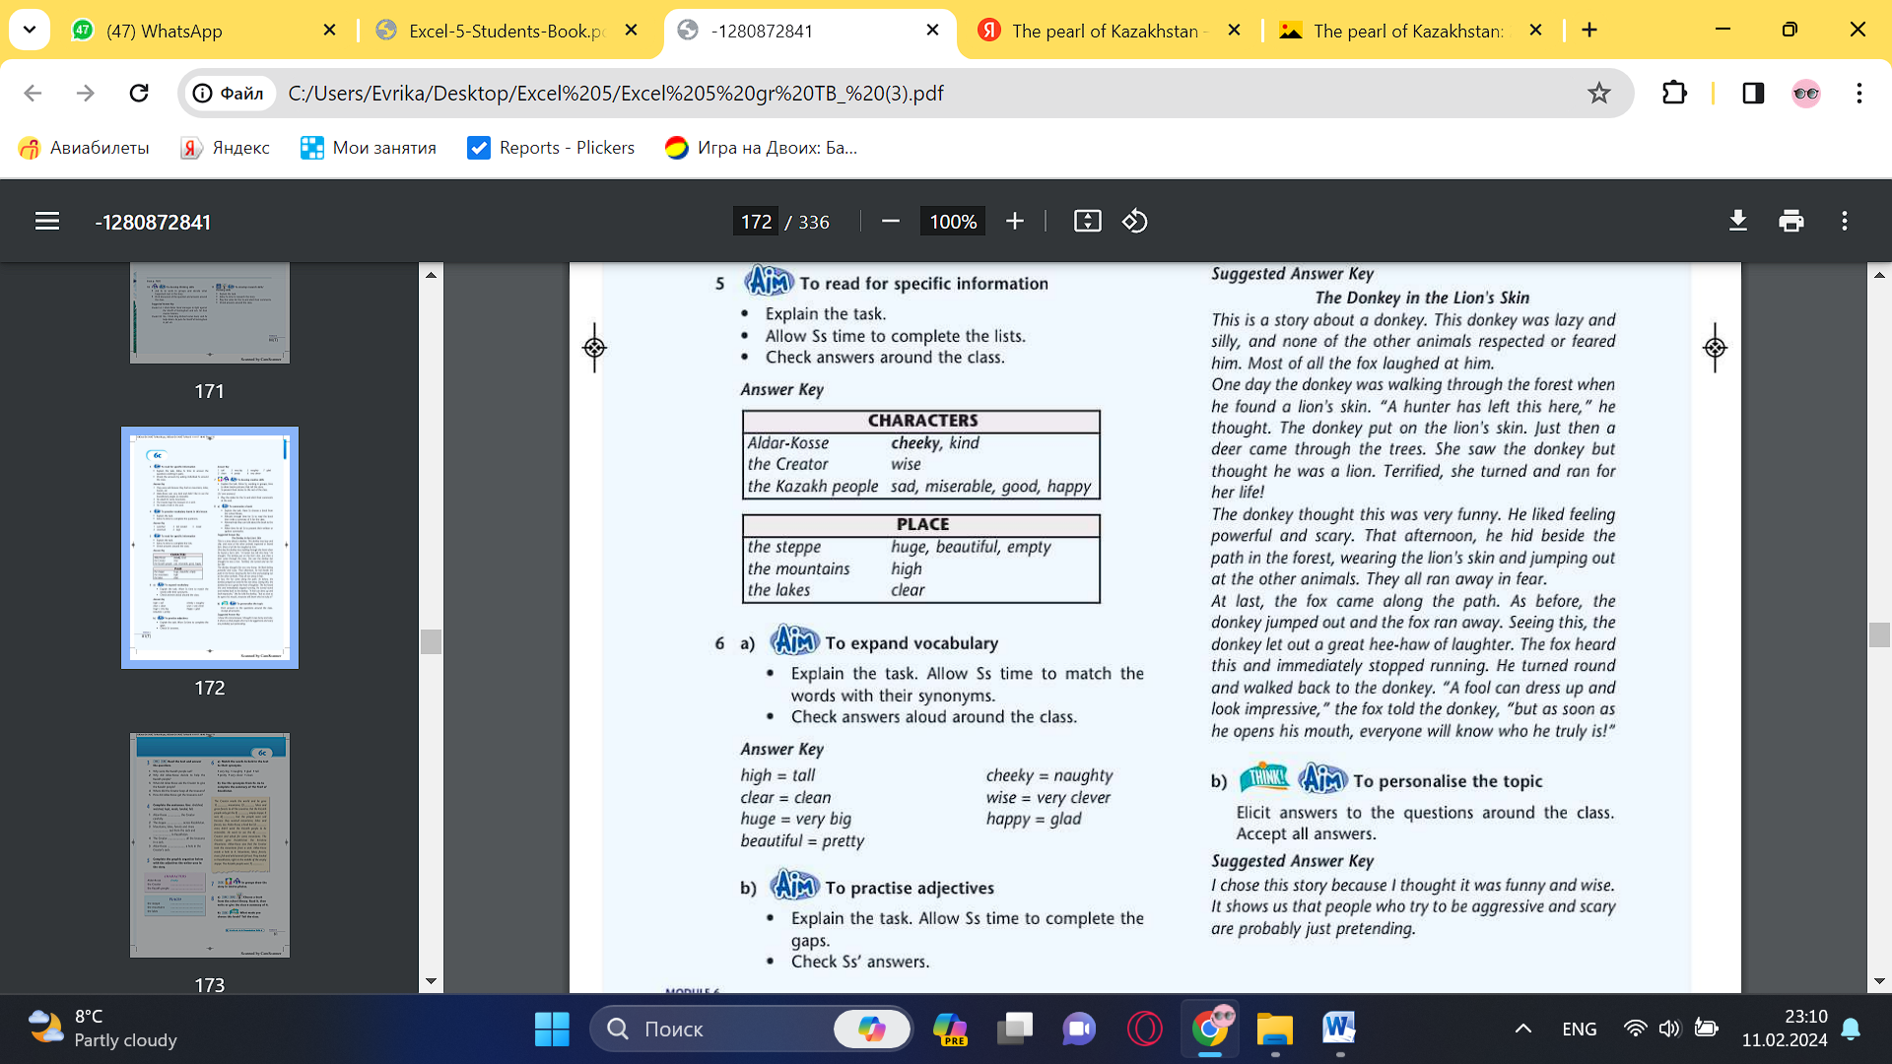Bookmark this page with star icon
The image size is (1892, 1064).
pos(1598,94)
